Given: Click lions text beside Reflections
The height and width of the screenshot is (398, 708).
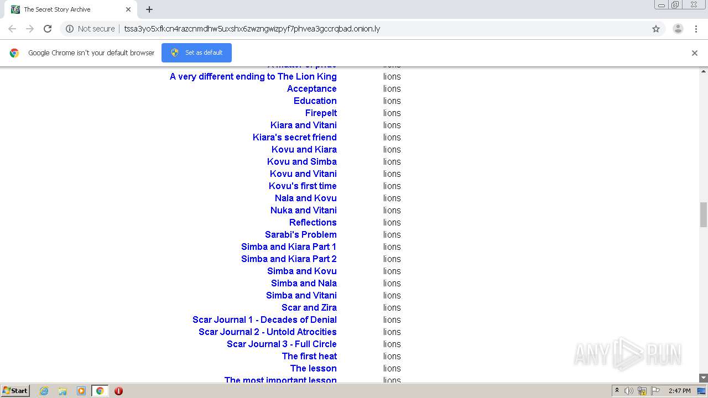Looking at the screenshot, I should coord(392,222).
